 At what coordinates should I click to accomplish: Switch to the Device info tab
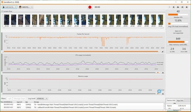(x=171, y=100)
